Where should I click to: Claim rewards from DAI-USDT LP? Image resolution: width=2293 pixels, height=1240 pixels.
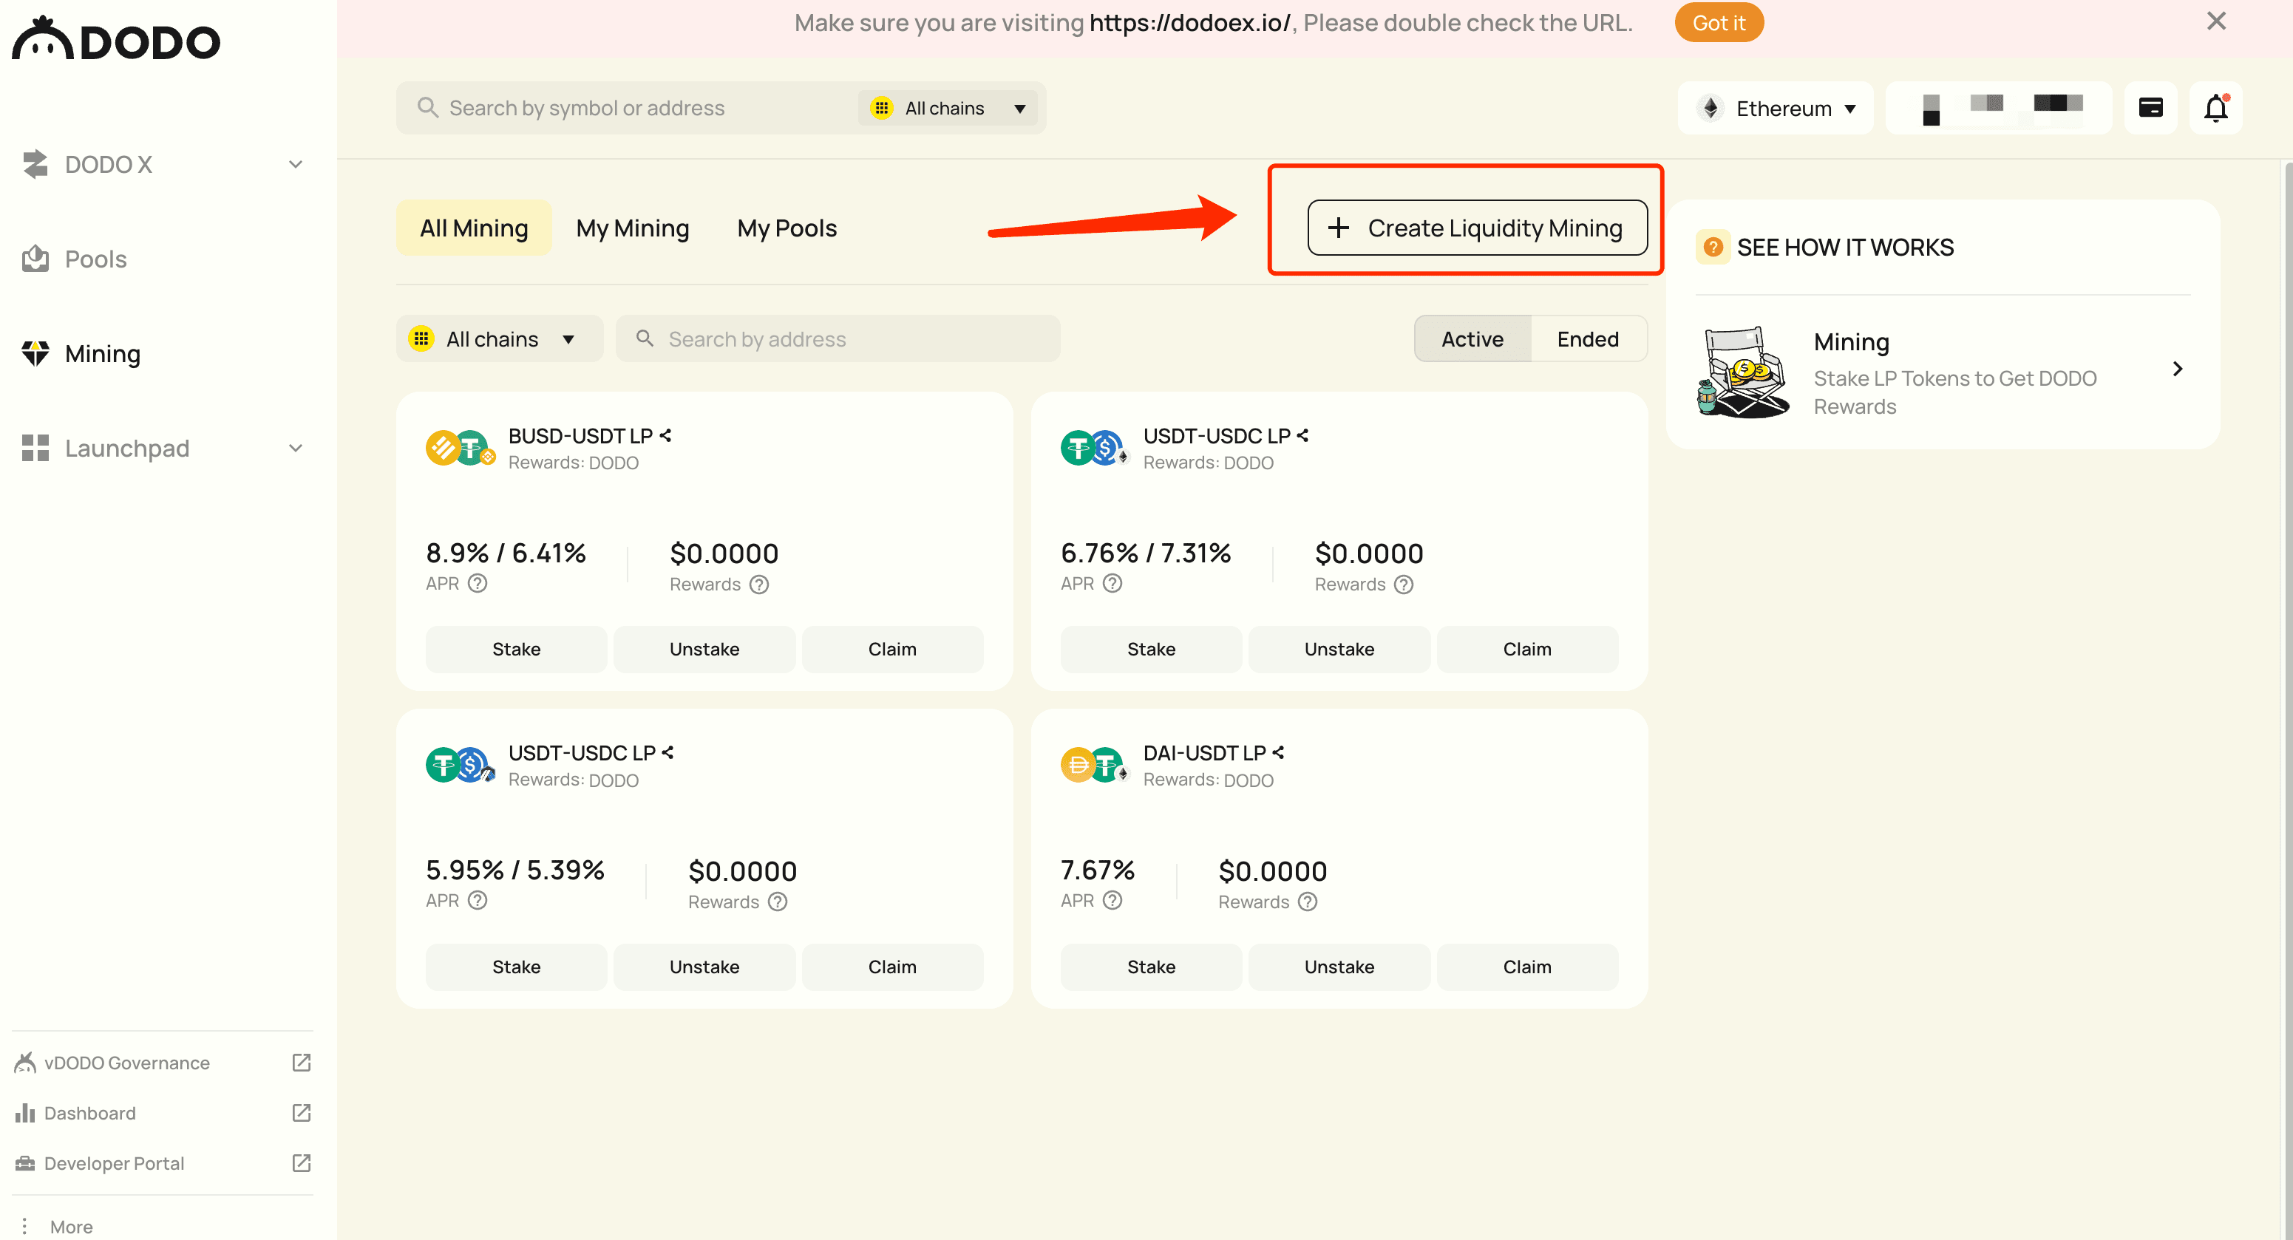click(1526, 967)
